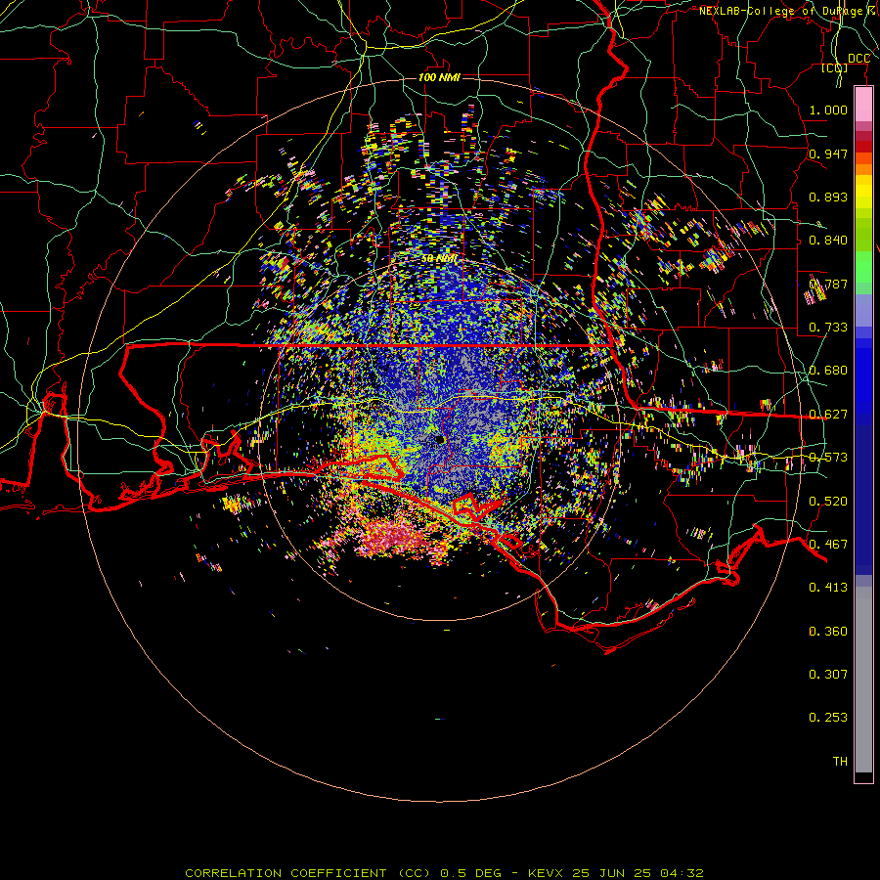Click the "CORRELATION COEFFICIENT (CC)" caption text
This screenshot has height=880, width=880.
308,873
